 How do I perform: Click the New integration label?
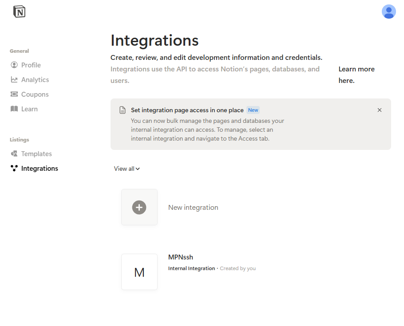click(x=193, y=207)
